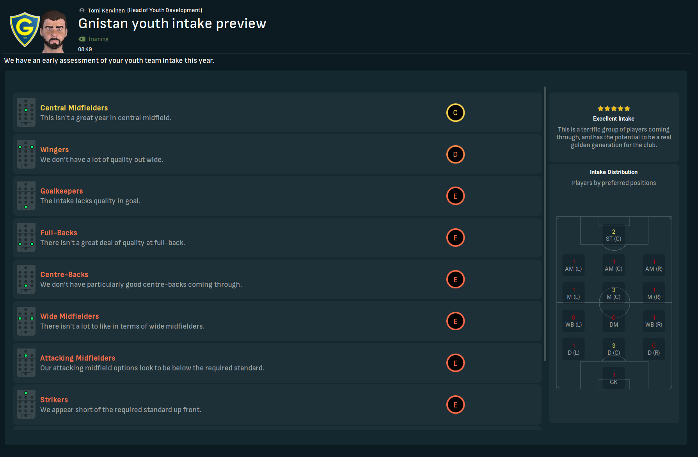This screenshot has width=698, height=457.
Task: Click the D grade badge for Wingers
Action: pos(455,155)
